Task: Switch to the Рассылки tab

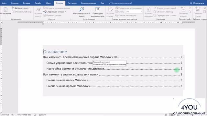Action: point(72,3)
